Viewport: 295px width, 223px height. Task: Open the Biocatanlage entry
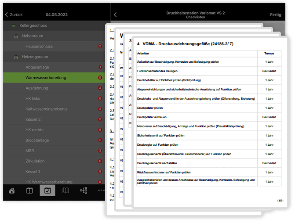54,140
